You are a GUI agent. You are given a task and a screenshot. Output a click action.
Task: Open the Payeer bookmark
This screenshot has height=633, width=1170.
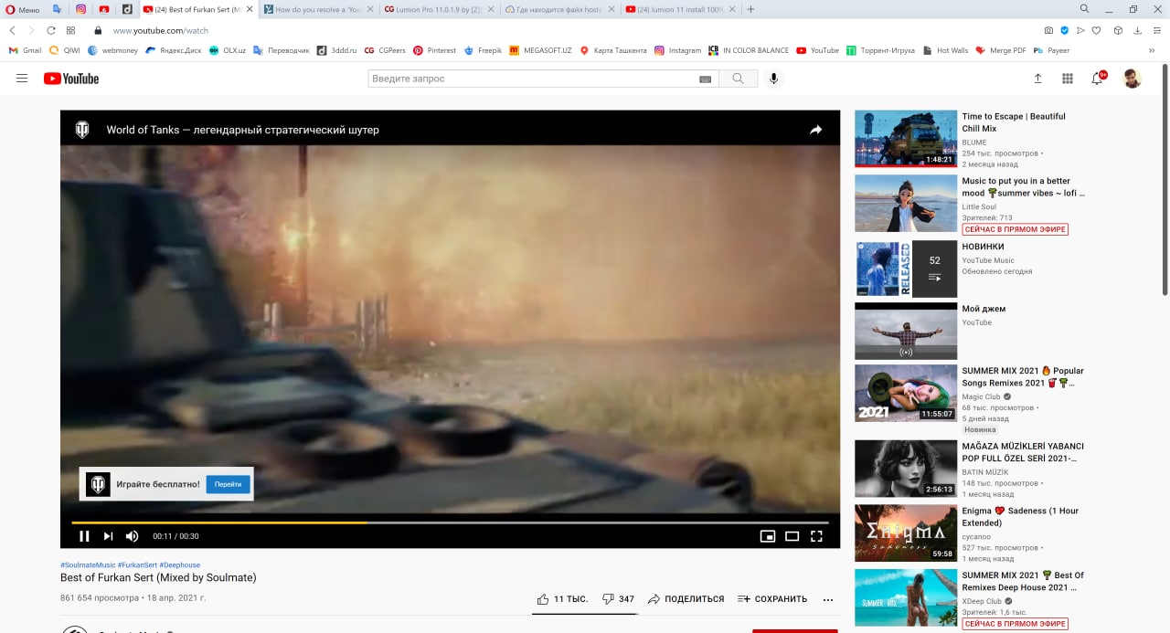[1051, 50]
